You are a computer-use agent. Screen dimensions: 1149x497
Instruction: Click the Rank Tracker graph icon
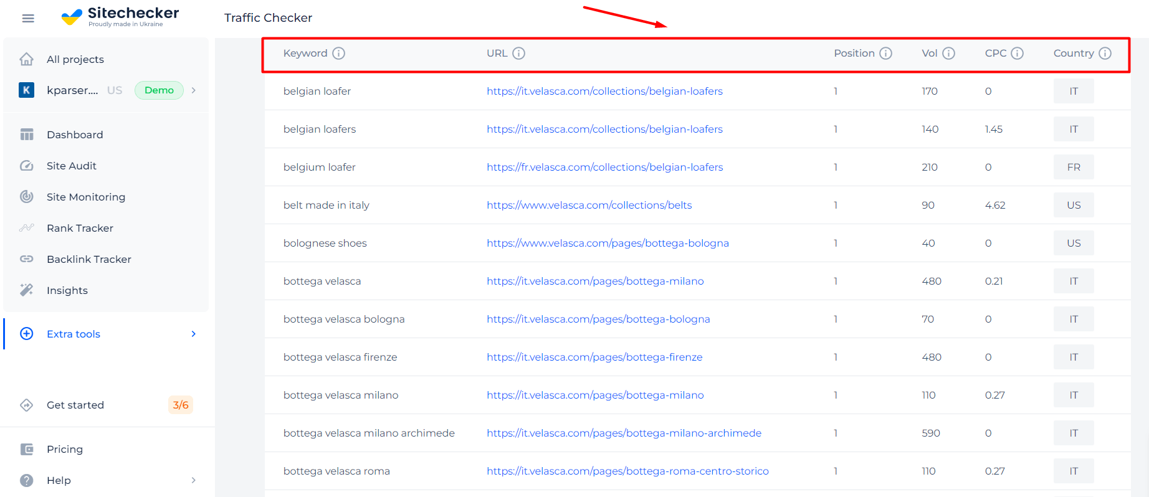pyautogui.click(x=26, y=228)
